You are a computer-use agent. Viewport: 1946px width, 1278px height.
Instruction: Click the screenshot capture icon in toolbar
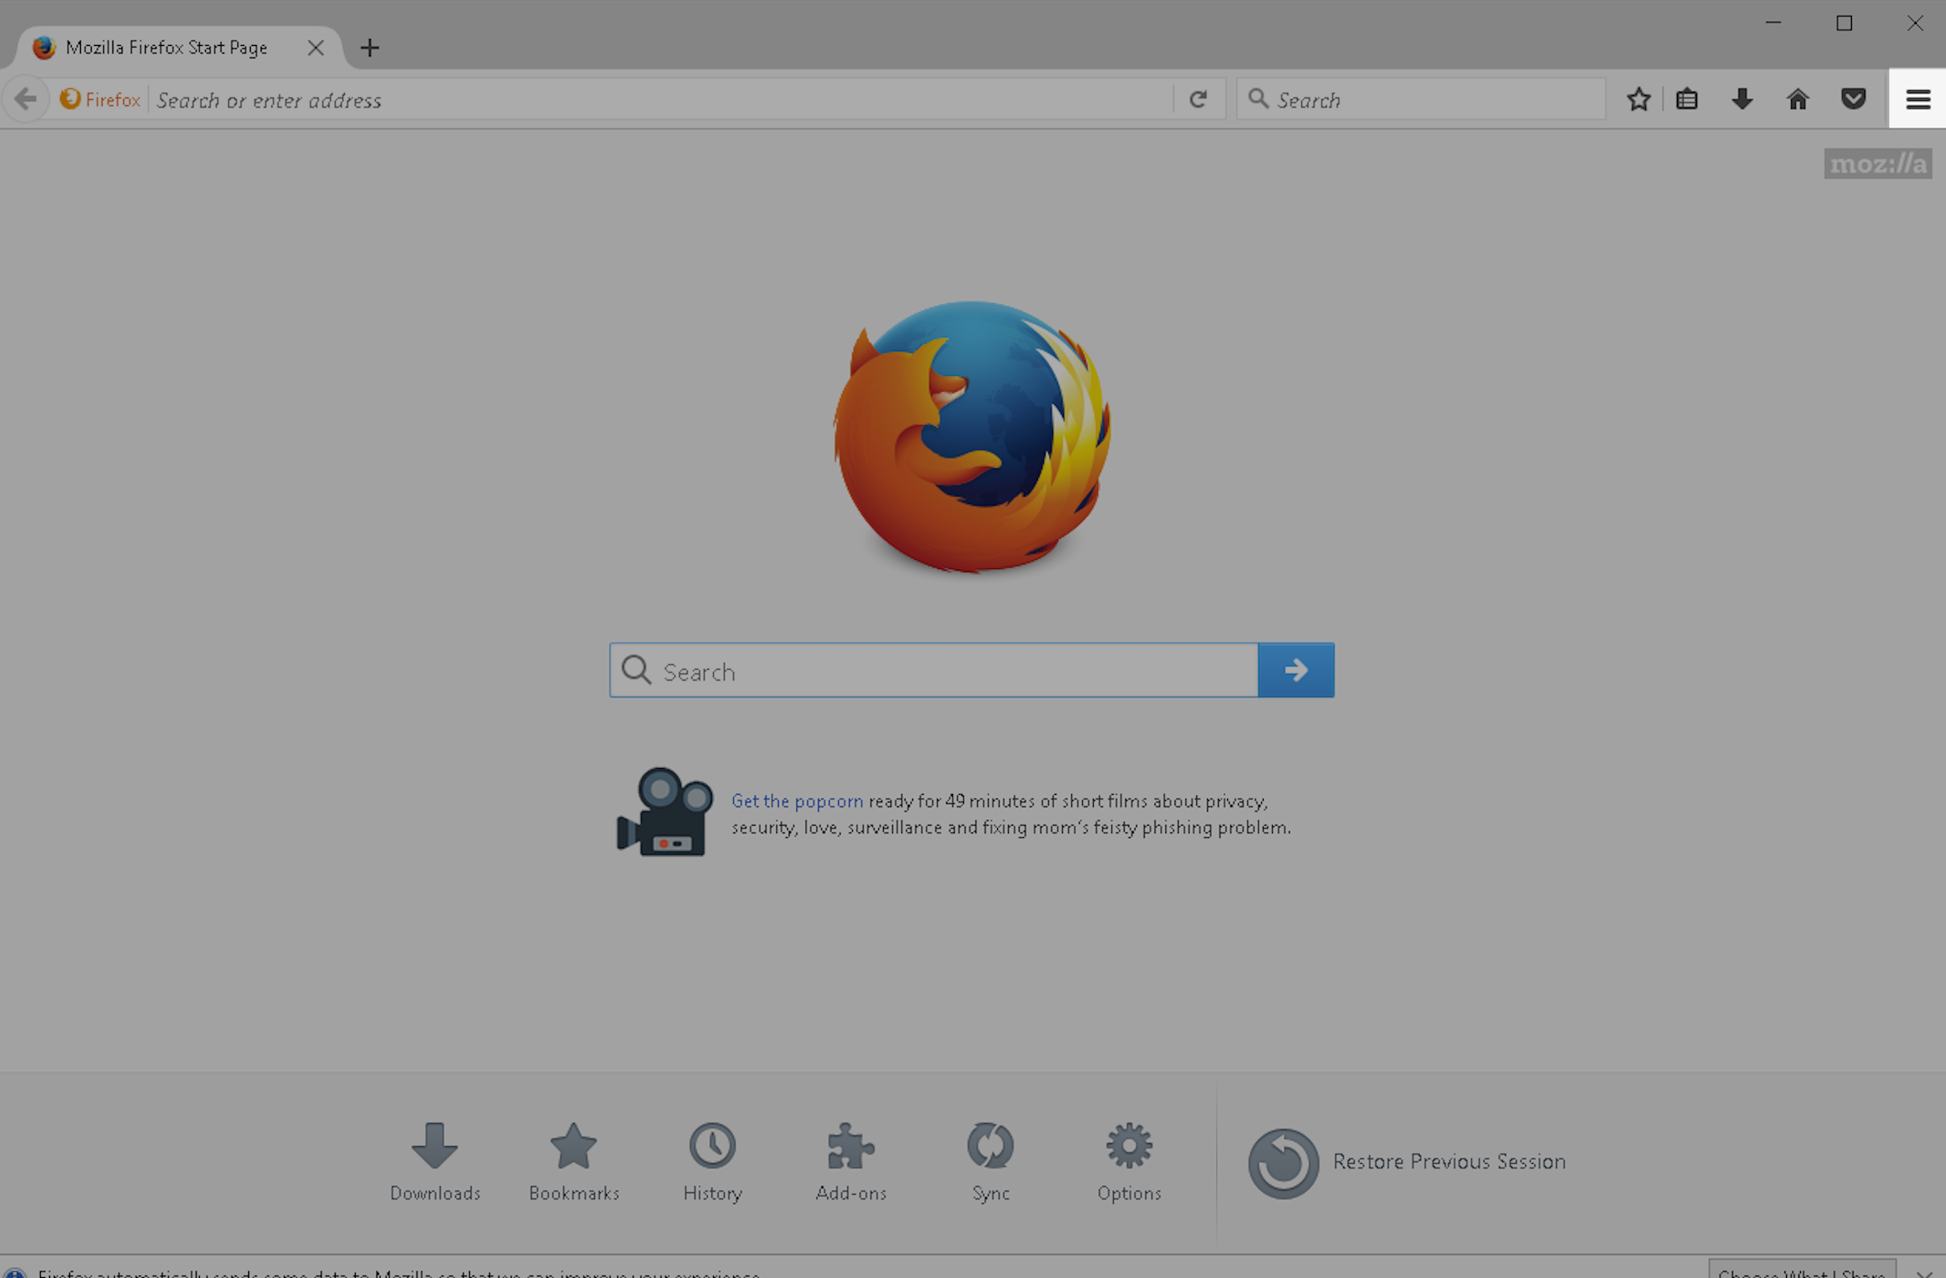pyautogui.click(x=1688, y=100)
